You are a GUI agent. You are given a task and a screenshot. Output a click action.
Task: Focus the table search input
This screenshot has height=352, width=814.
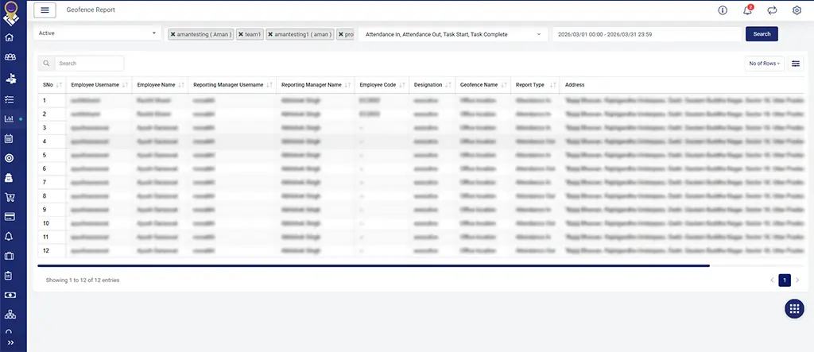tap(89, 64)
